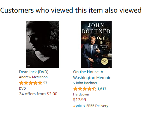Expand the chevron beside John Boehner
Viewport: 142px width, 116px height.
(x=74, y=83)
